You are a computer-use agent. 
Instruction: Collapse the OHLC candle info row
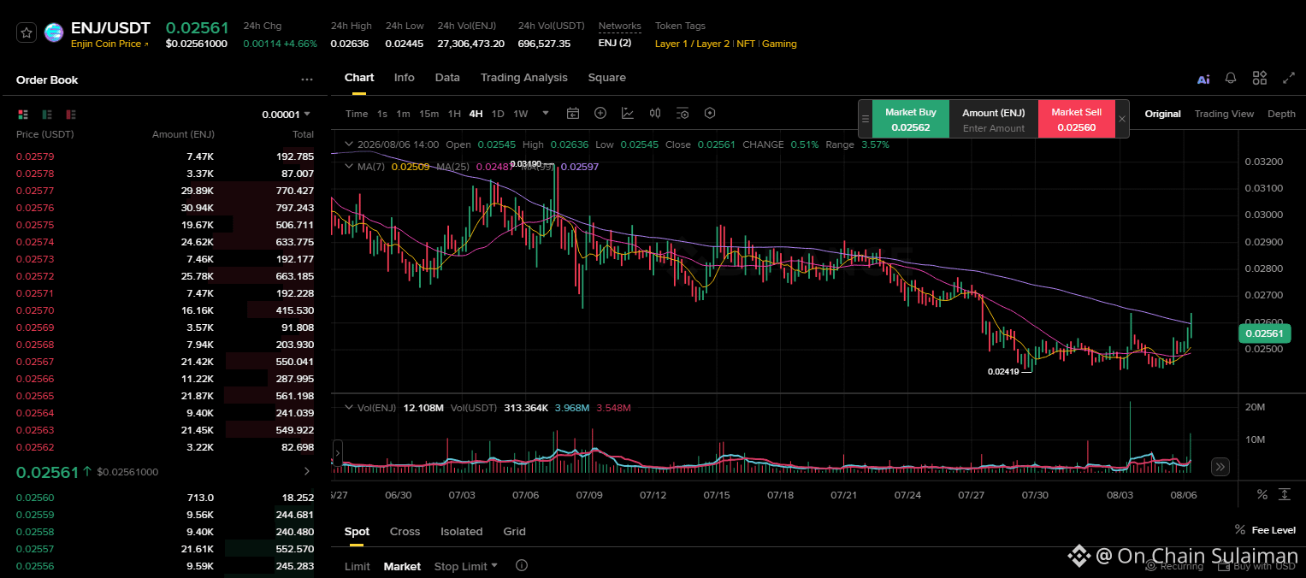click(348, 144)
